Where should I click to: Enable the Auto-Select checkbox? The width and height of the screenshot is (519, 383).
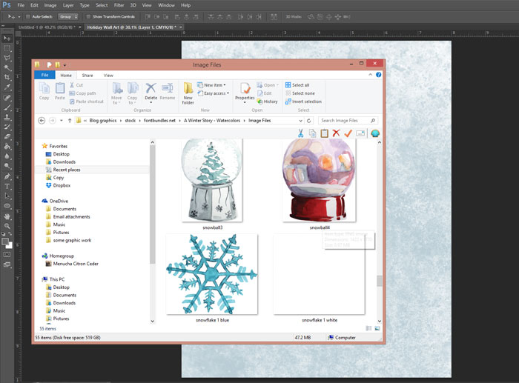pyautogui.click(x=28, y=16)
